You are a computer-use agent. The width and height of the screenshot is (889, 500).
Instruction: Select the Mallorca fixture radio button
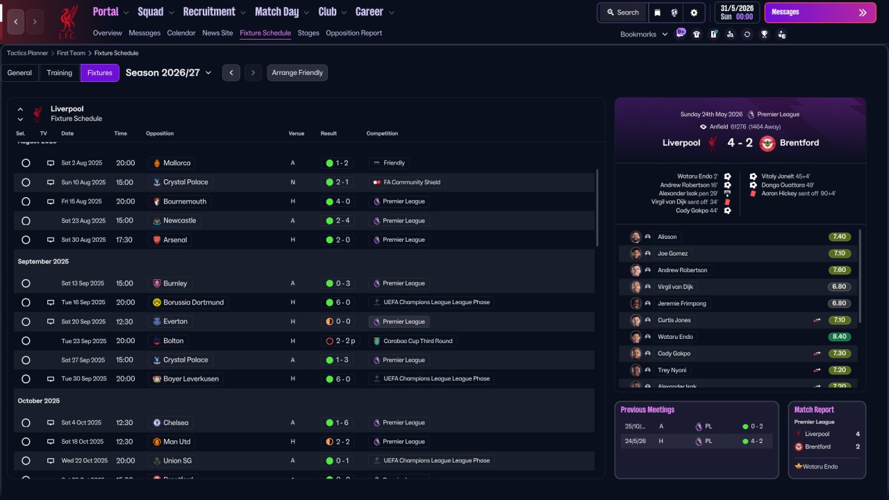pos(26,163)
